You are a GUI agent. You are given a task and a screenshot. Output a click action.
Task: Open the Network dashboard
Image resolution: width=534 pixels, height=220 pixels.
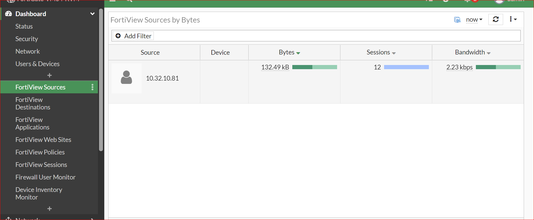coord(28,51)
